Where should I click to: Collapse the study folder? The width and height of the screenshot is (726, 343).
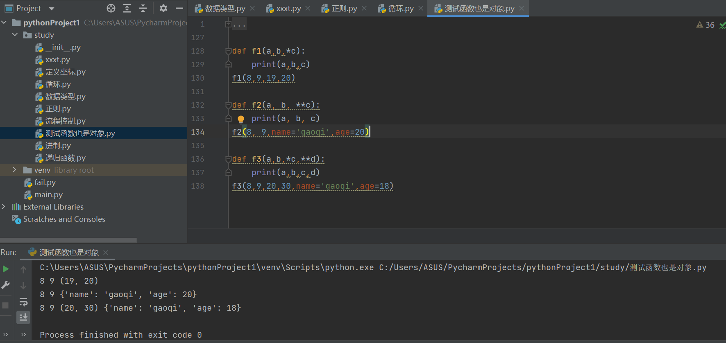[15, 35]
